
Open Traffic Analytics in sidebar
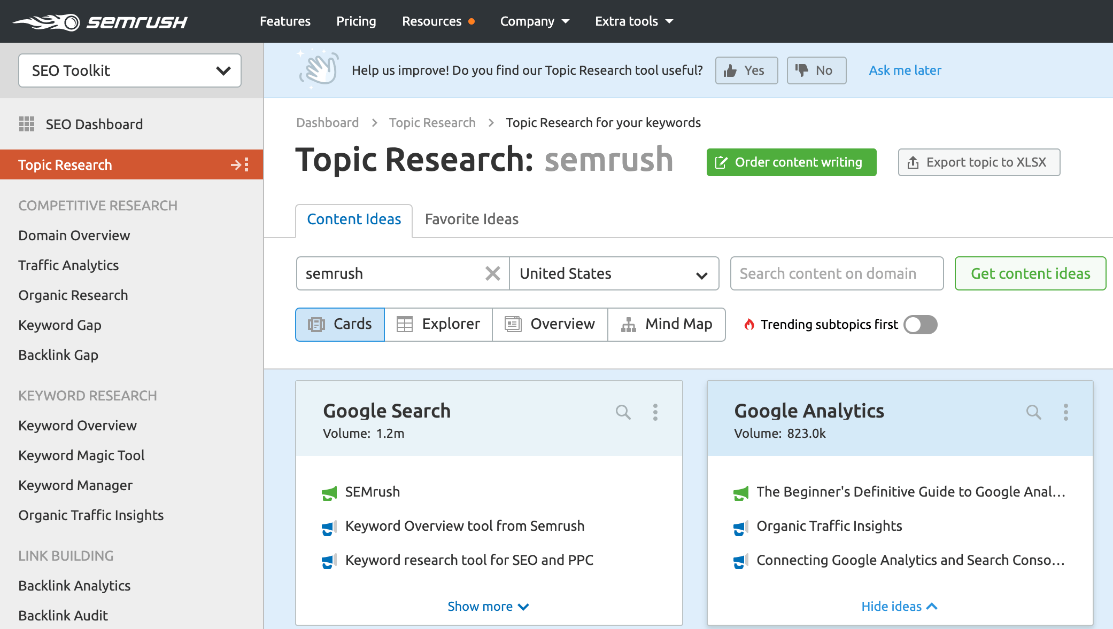[68, 265]
